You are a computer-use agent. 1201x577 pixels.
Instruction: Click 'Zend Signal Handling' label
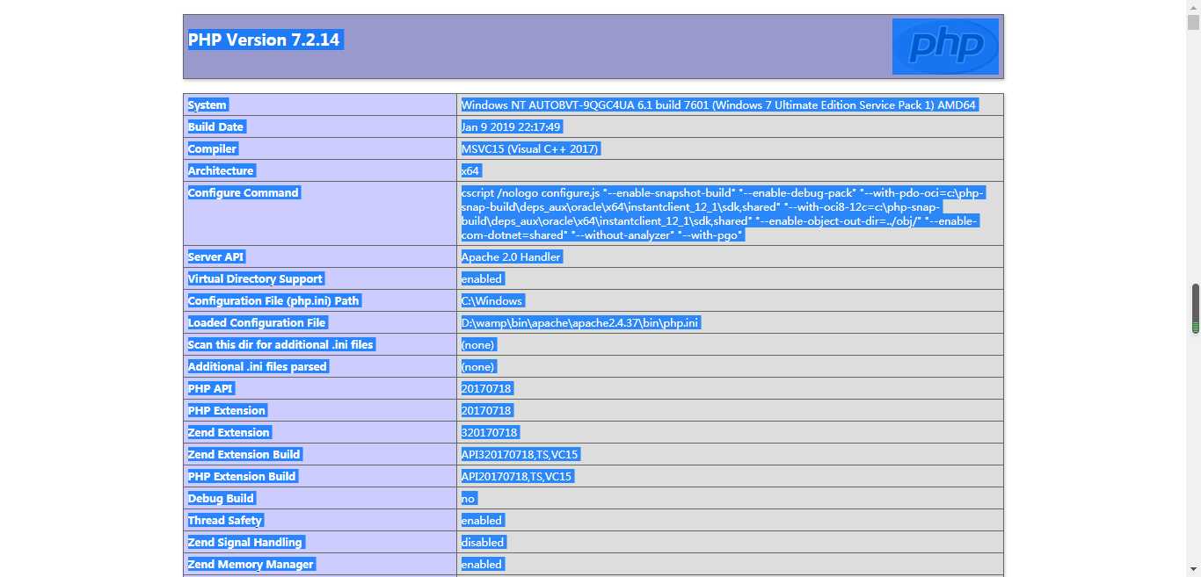245,542
